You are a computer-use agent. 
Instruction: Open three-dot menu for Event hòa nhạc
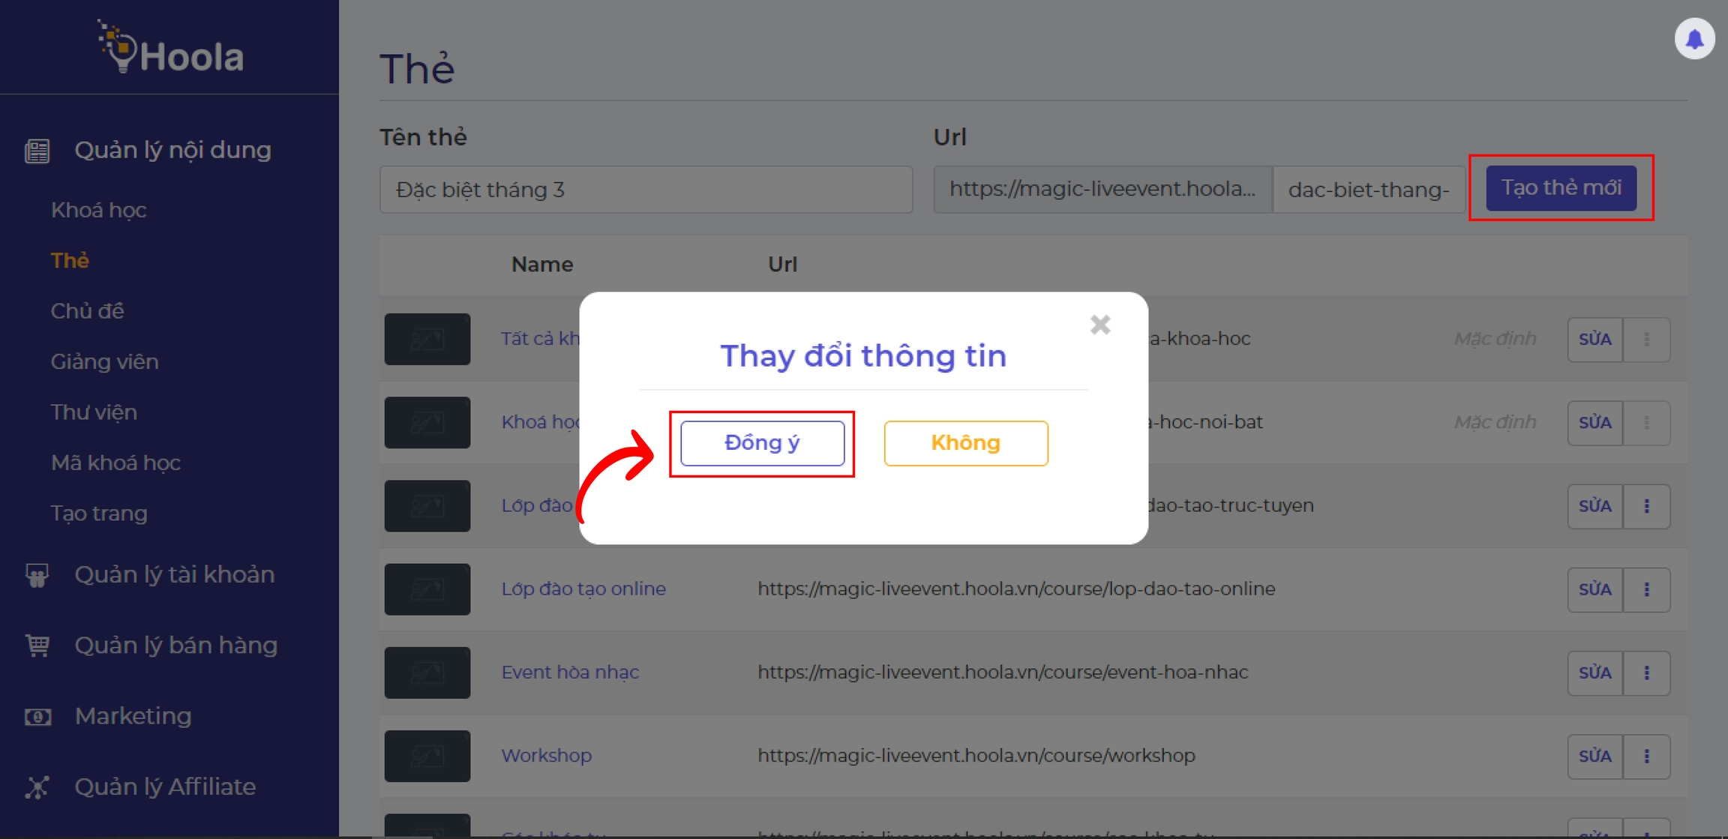point(1646,673)
